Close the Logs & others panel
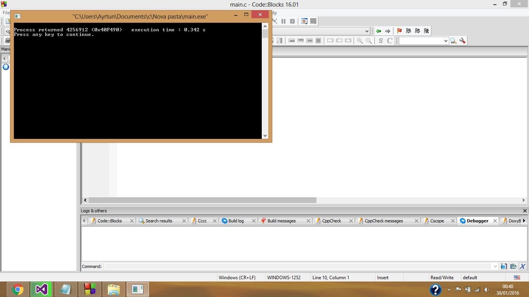Viewport: 529px width, 297px height. pyautogui.click(x=525, y=211)
